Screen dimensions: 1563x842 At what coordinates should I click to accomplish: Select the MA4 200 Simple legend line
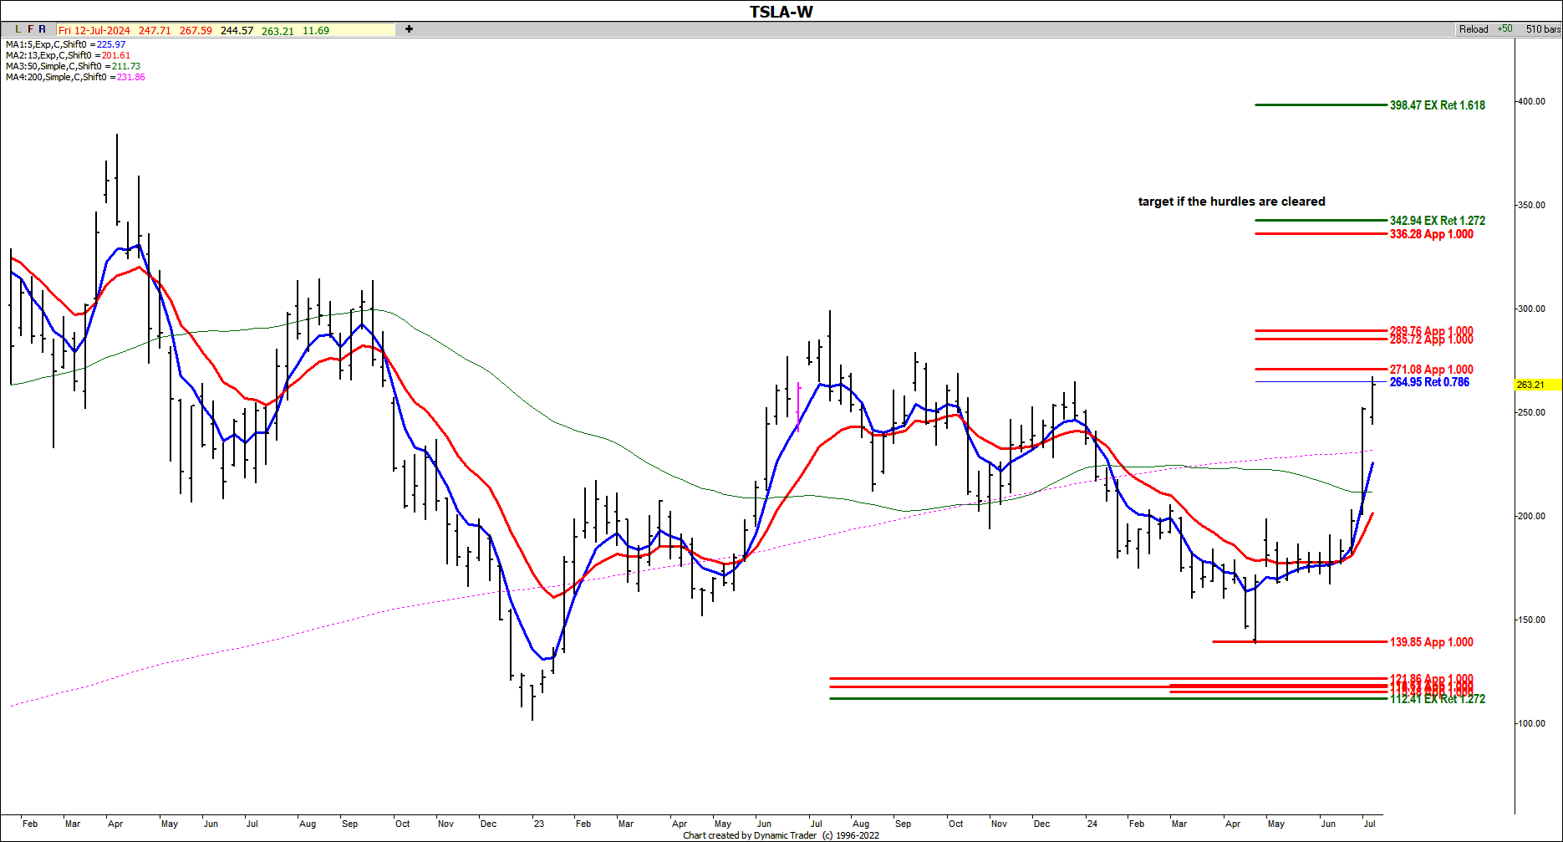75,77
